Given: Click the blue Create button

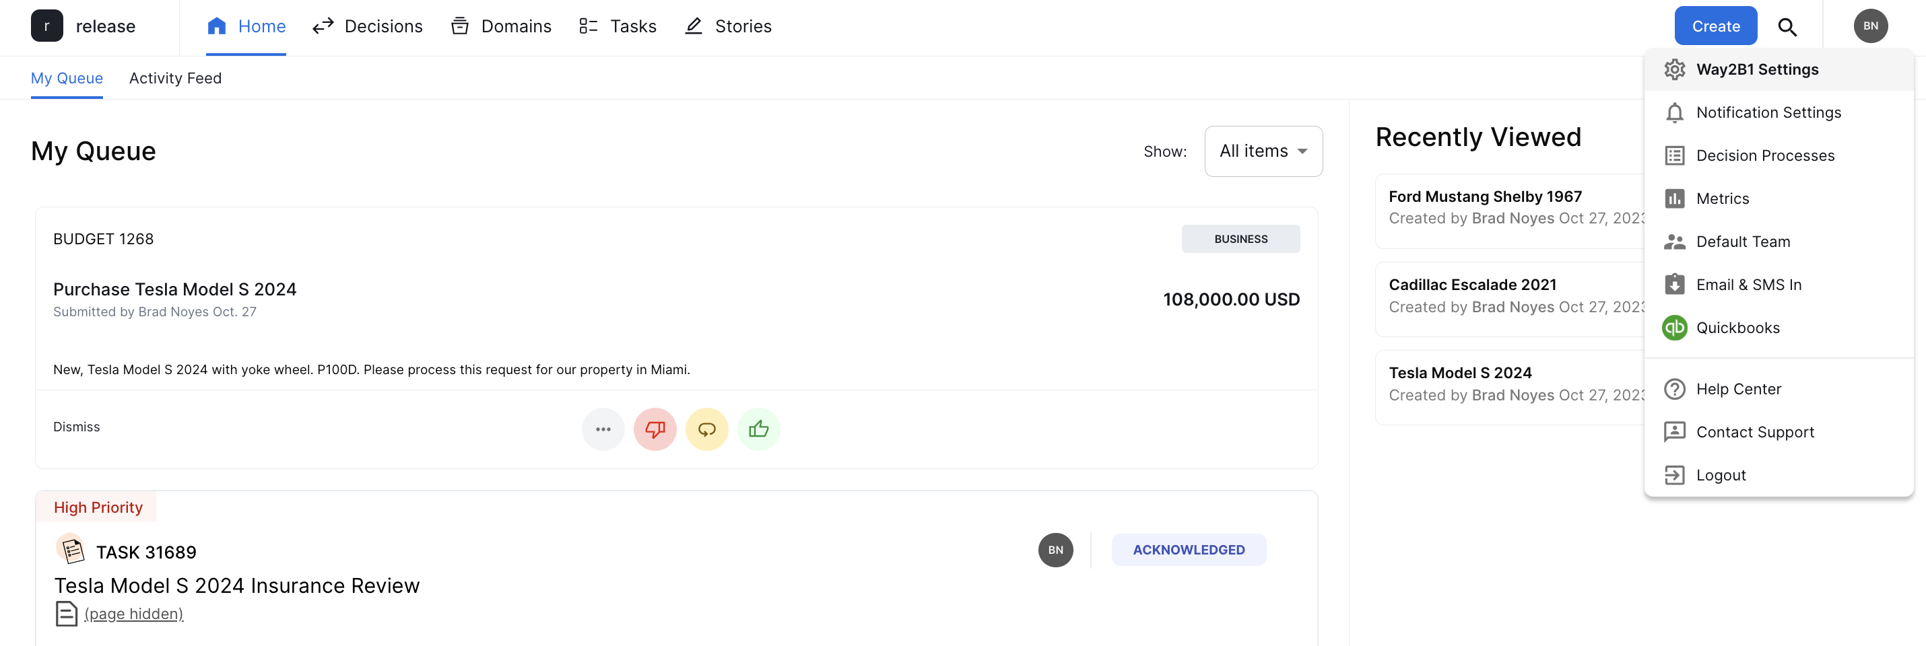Looking at the screenshot, I should pos(1716,26).
